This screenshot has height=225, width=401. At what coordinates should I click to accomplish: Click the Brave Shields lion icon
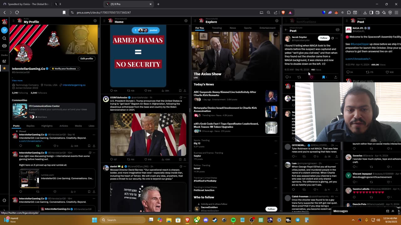(x=283, y=12)
